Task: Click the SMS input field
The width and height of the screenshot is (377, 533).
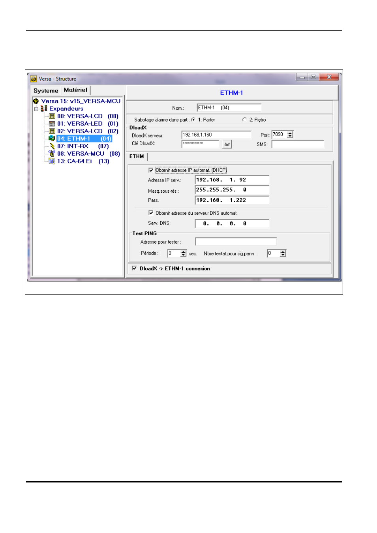Action: (298, 144)
